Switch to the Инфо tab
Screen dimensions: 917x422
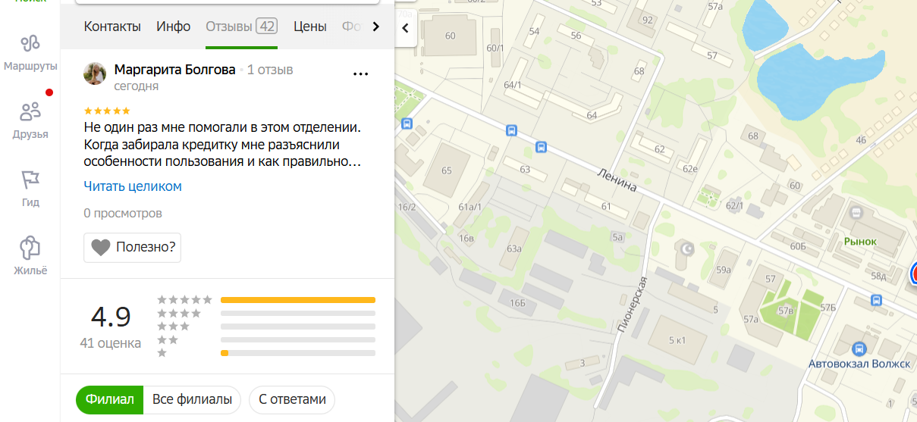(174, 27)
